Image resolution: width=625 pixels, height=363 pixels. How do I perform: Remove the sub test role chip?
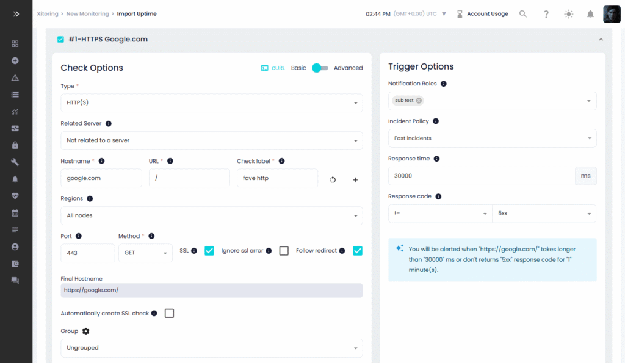point(419,101)
